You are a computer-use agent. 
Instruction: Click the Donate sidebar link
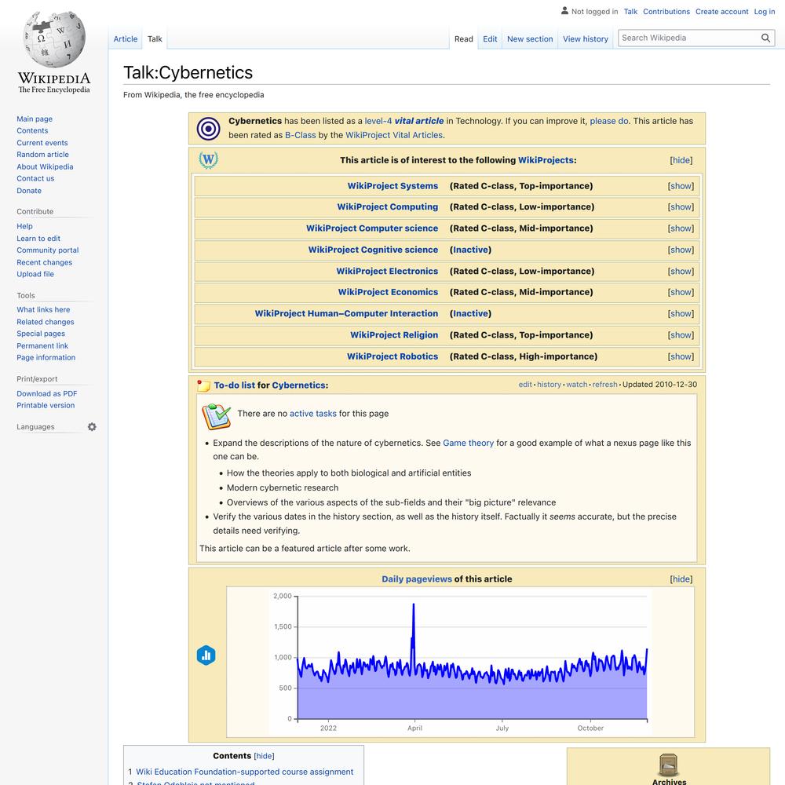pyautogui.click(x=29, y=191)
